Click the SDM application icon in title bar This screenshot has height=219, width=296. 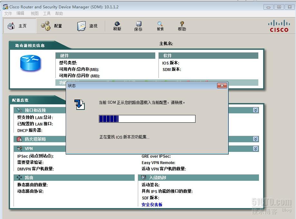click(x=5, y=7)
